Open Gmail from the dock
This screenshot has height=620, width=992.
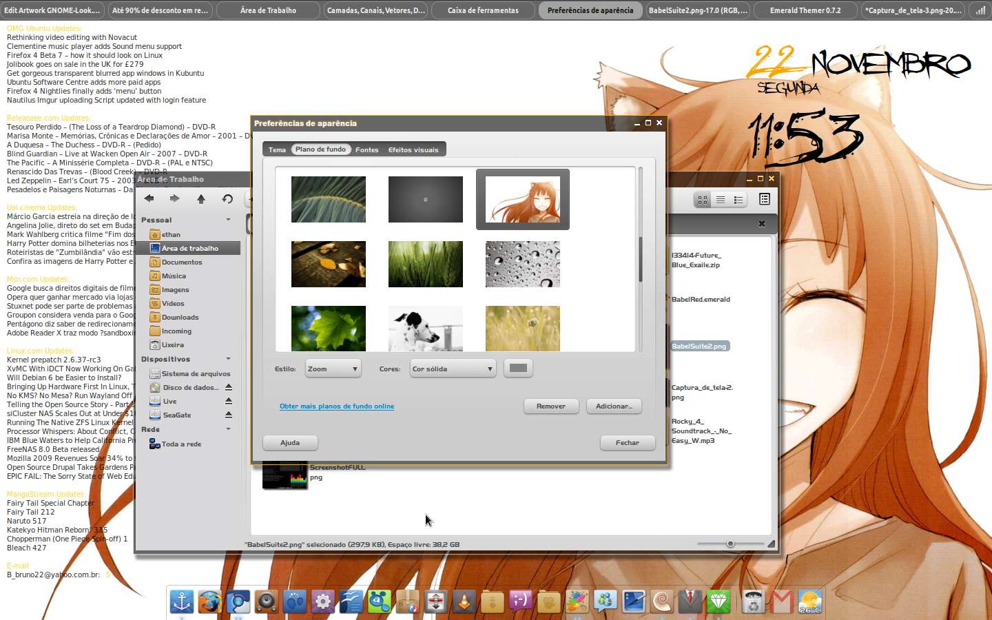pos(781,601)
